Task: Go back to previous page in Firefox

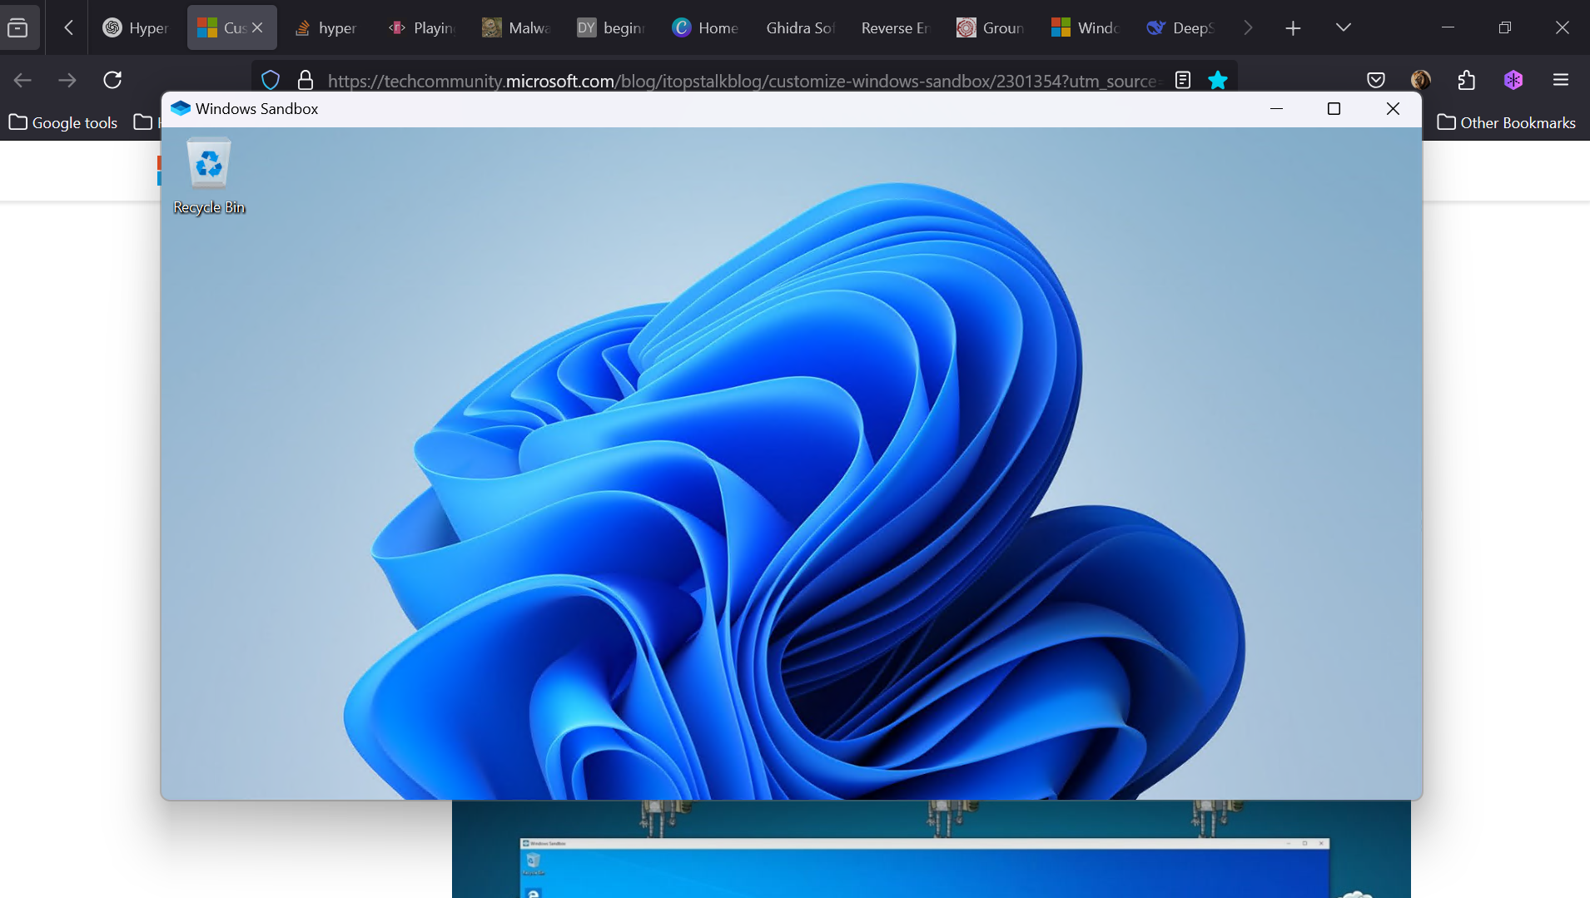Action: click(22, 80)
